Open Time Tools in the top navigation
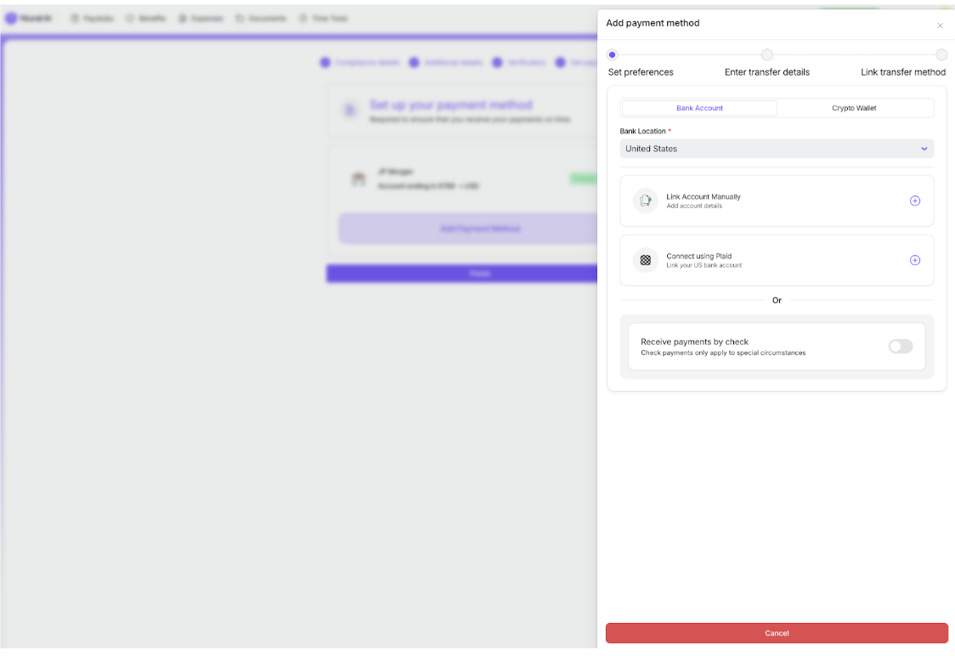The height and width of the screenshot is (656, 955). pos(324,18)
